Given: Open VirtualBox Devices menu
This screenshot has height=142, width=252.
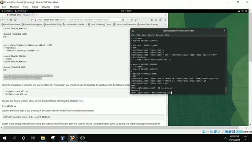Looking at the screenshot, I should pos(46,7).
